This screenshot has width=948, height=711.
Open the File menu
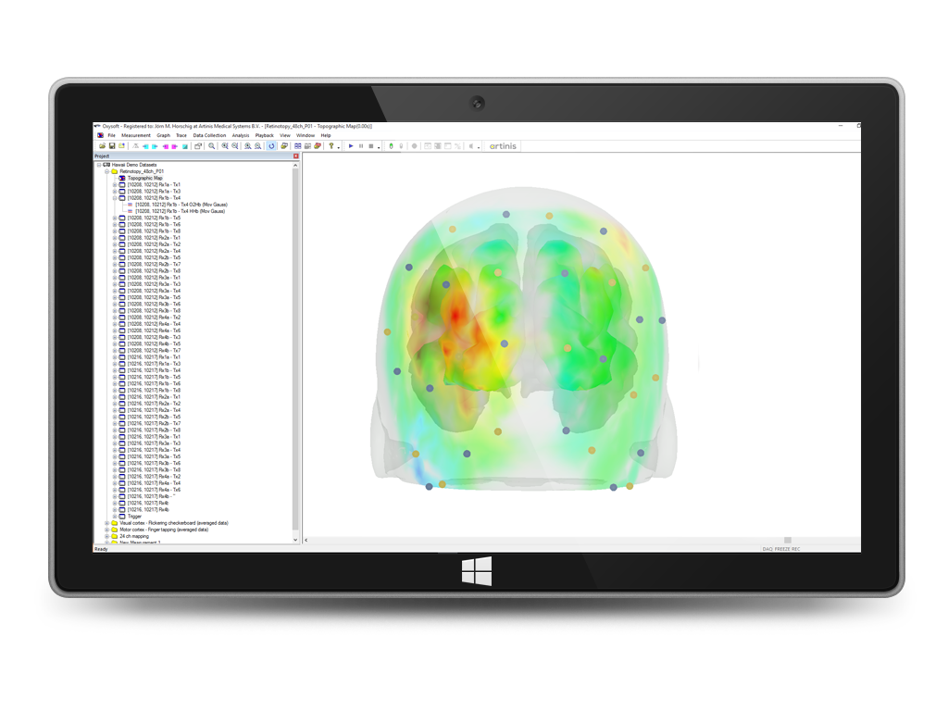[x=111, y=135]
